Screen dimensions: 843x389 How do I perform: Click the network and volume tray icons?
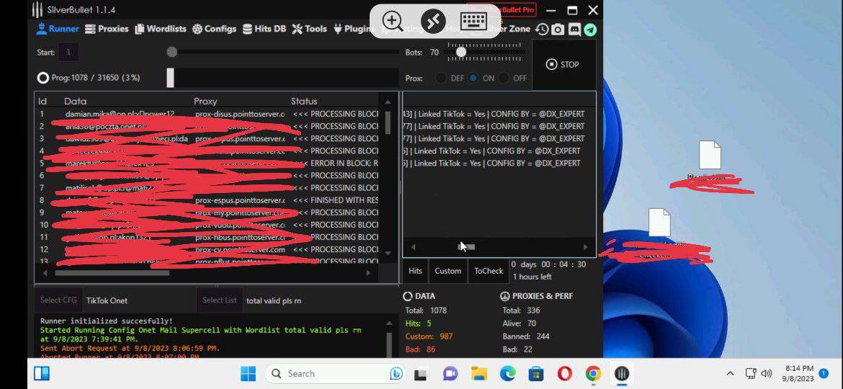click(x=759, y=373)
